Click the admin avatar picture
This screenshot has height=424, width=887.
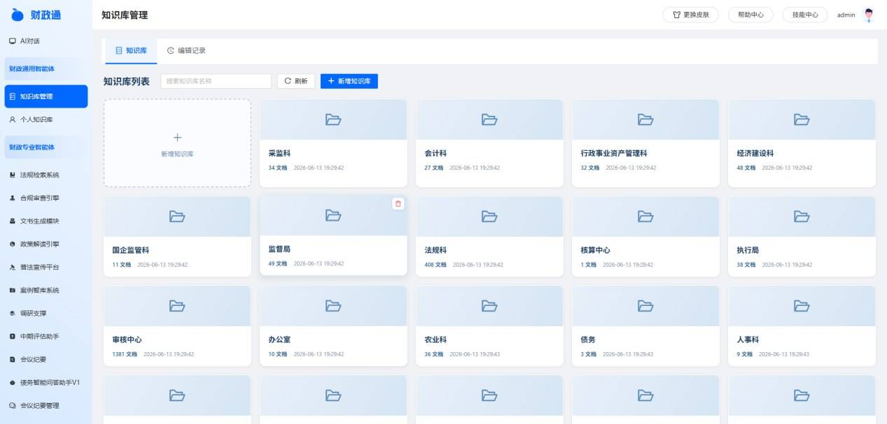[869, 15]
